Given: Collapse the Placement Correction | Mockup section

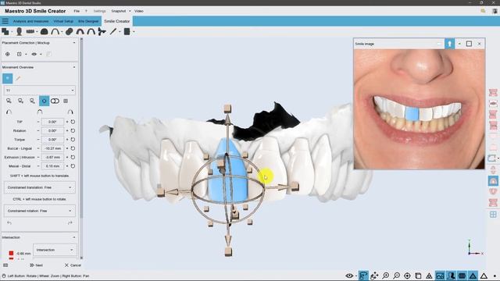Looking at the screenshot, I should (x=74, y=43).
